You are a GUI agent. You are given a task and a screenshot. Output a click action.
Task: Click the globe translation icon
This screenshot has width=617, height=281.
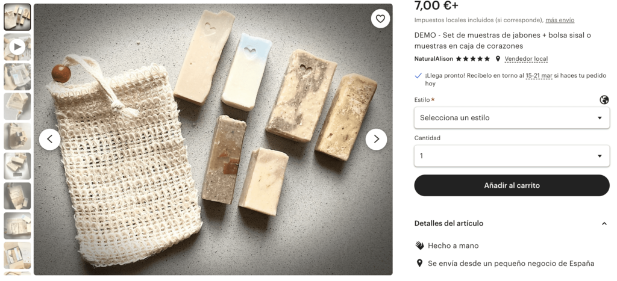604,100
